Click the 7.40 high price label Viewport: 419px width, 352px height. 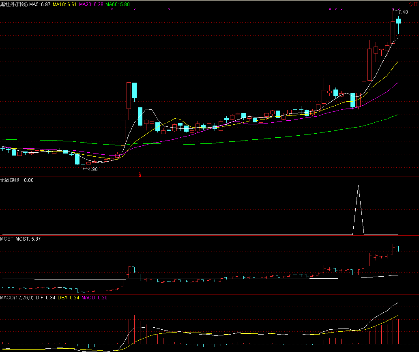point(403,12)
